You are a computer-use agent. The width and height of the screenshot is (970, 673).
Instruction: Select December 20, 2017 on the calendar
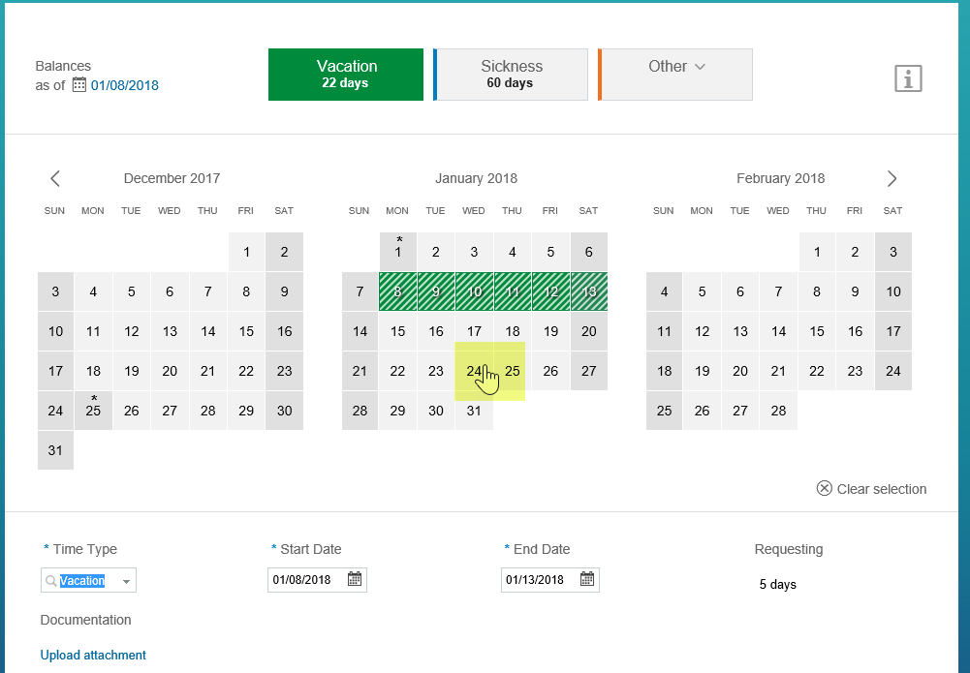coord(170,371)
